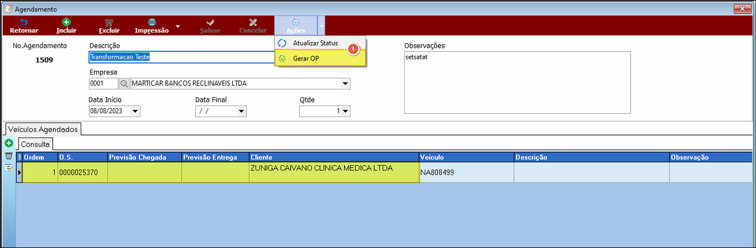756x248 pixels.
Task: Click the Incluir toolbar button
Action: pyautogui.click(x=66, y=26)
